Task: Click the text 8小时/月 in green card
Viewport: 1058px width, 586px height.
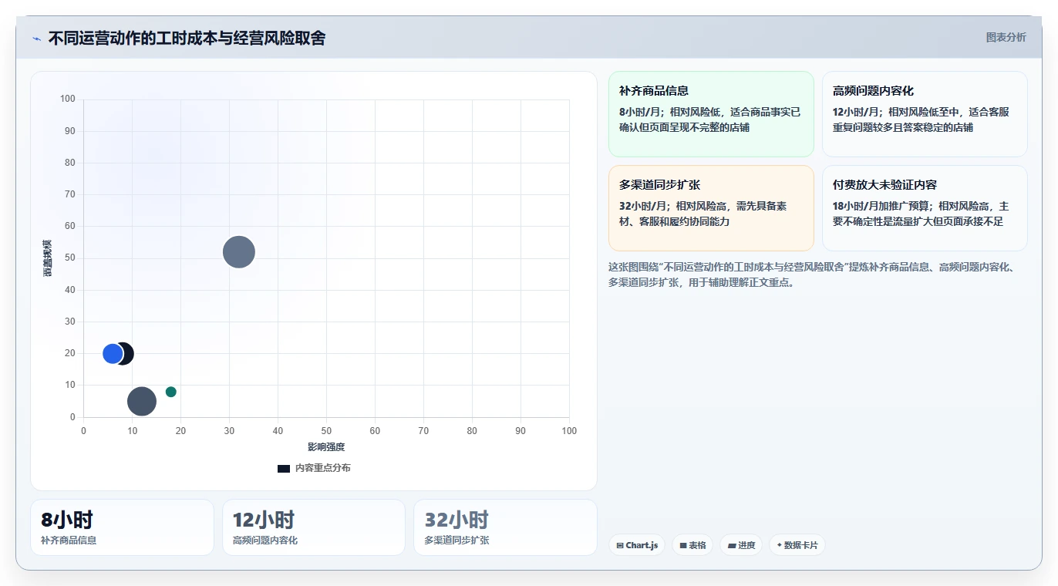Action: [639, 112]
